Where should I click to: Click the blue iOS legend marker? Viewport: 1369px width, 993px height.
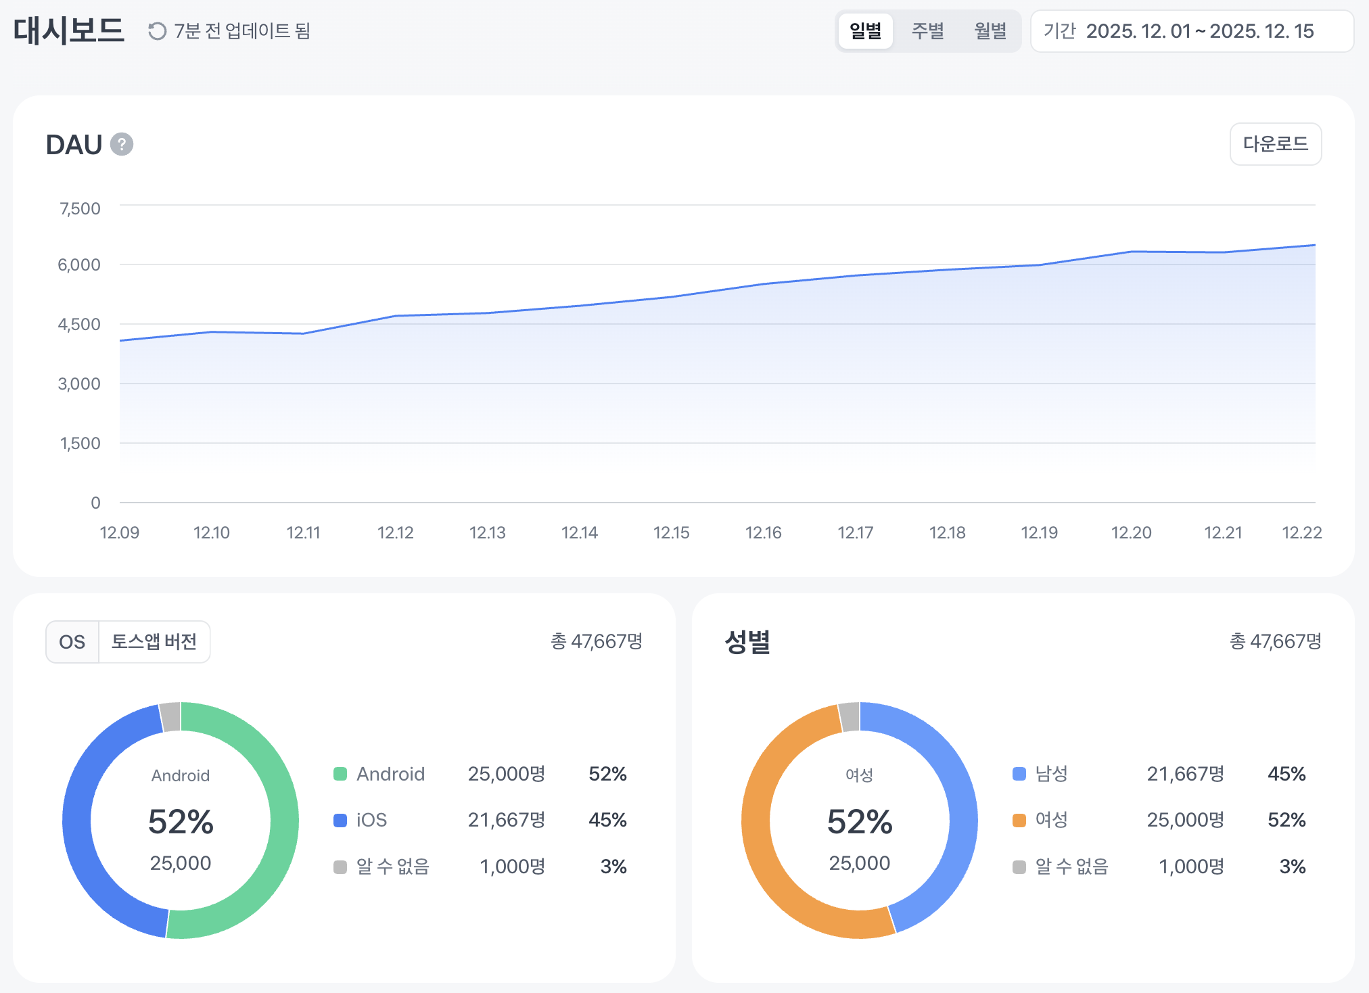pyautogui.click(x=340, y=820)
